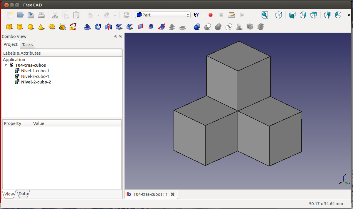Click the What's This help cursor icon
Viewport: 353px width, 209px height.
pos(196,15)
